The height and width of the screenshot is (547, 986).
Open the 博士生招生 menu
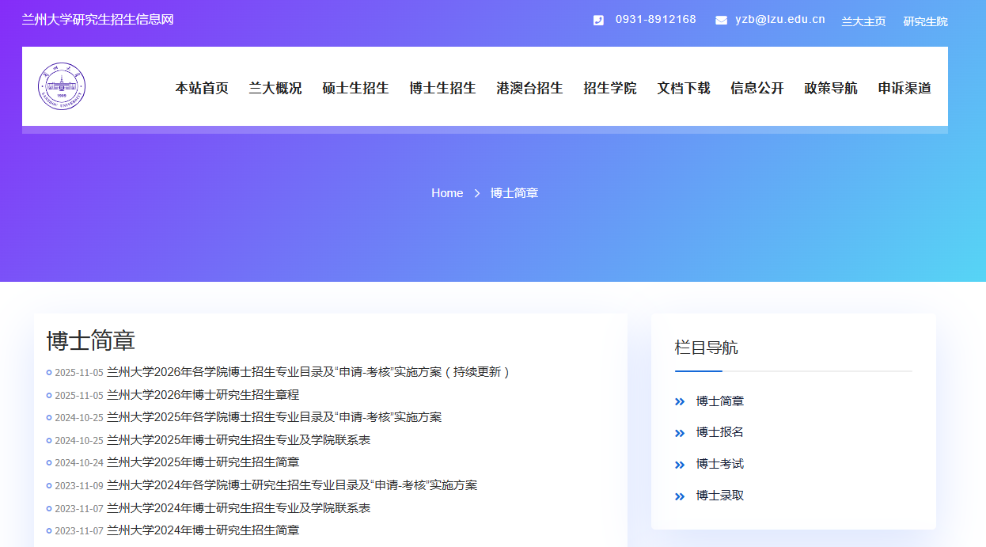click(x=442, y=88)
